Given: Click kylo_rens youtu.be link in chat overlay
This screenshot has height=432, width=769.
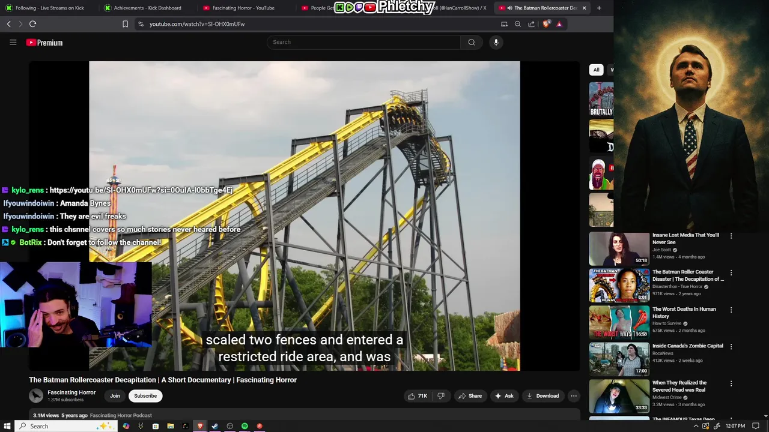Looking at the screenshot, I should 141,190.
